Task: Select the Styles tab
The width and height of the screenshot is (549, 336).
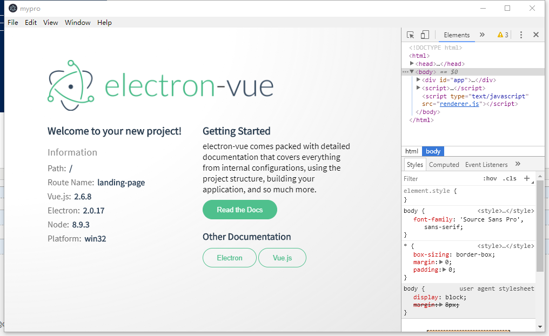Action: tap(415, 165)
